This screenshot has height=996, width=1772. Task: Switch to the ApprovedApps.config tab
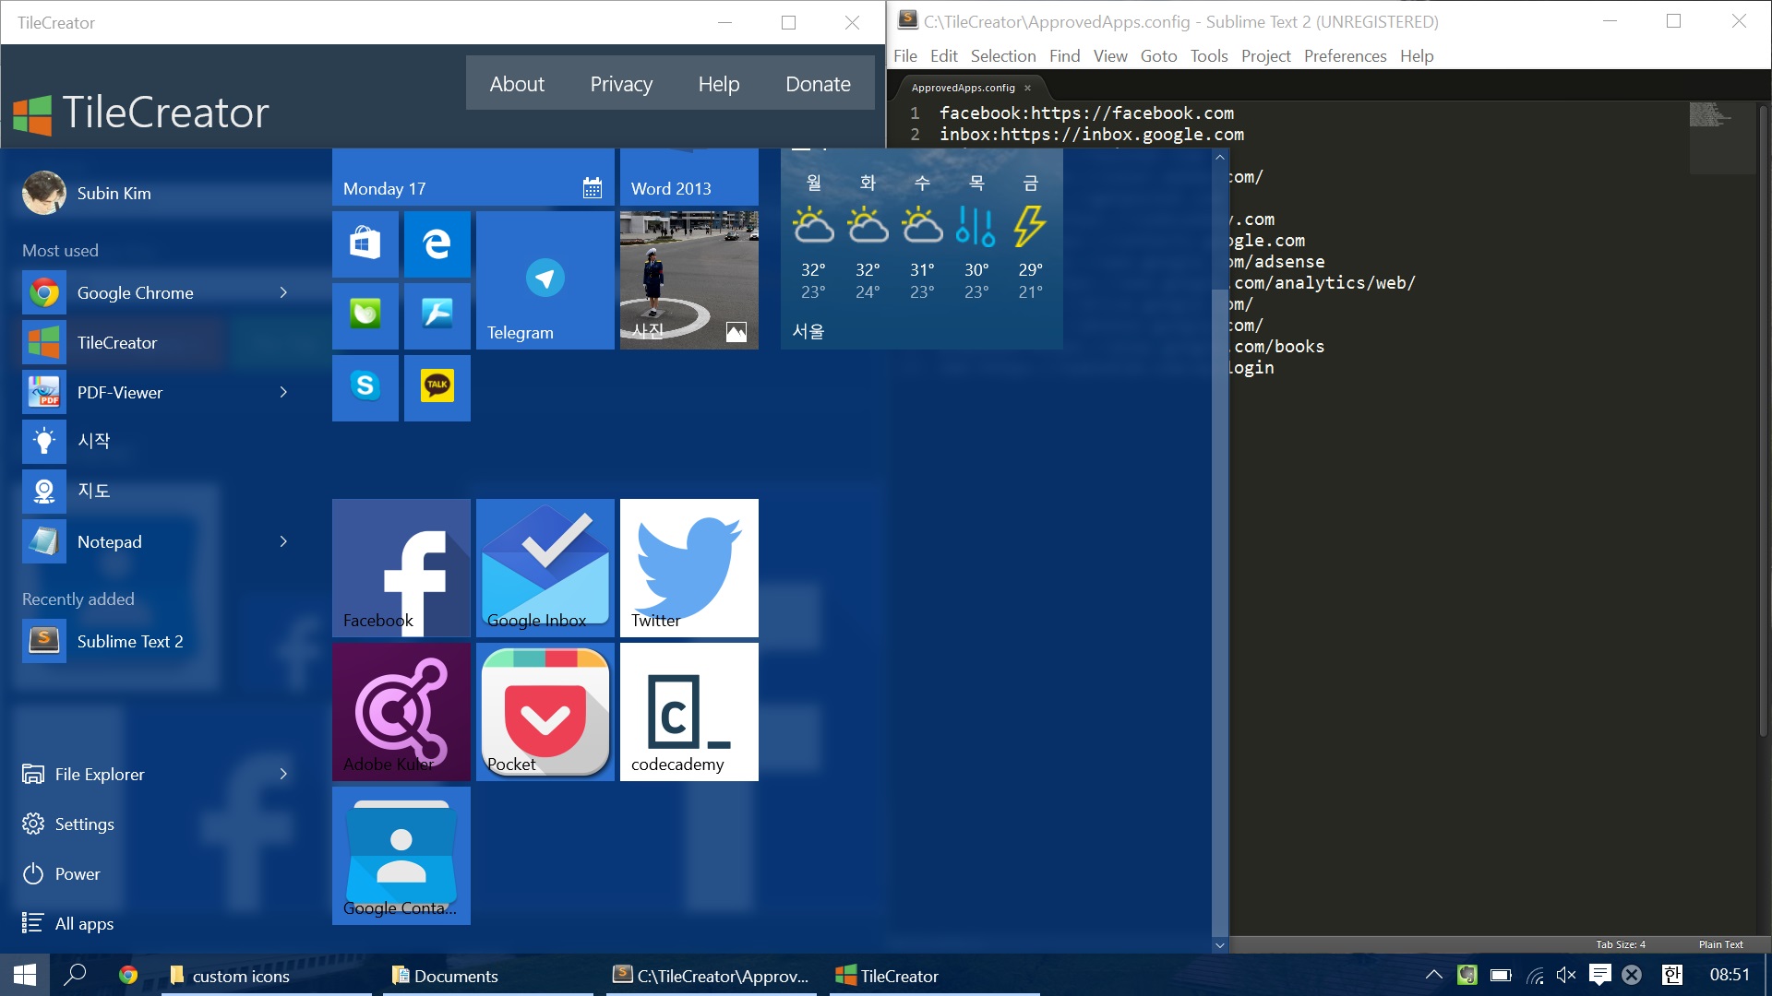963,88
